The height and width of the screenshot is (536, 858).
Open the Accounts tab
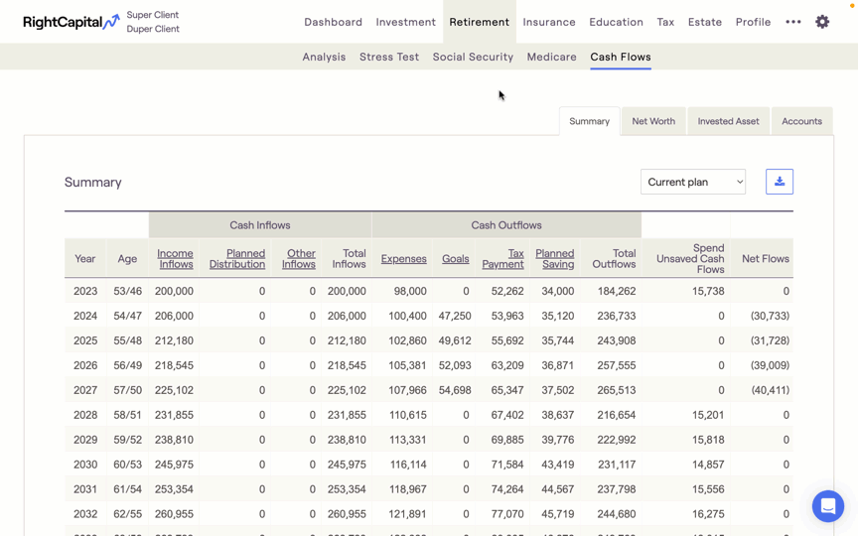pos(801,121)
